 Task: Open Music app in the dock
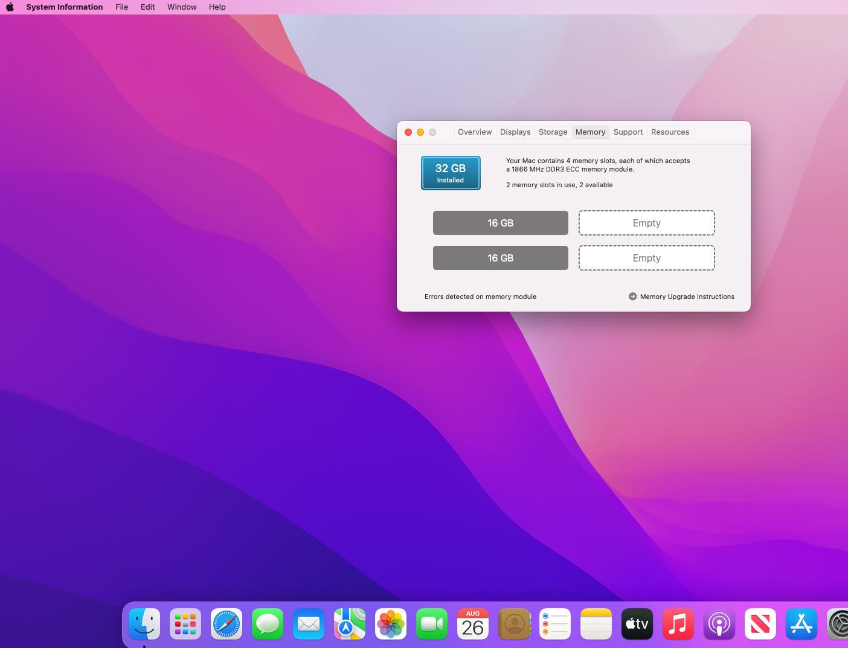[678, 624]
